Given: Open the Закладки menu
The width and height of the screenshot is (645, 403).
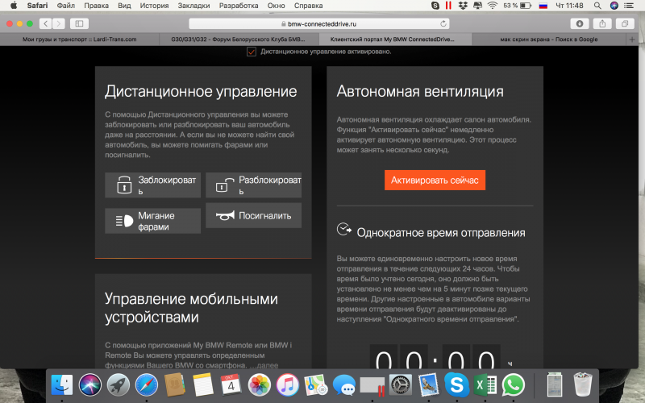Looking at the screenshot, I should tap(193, 6).
